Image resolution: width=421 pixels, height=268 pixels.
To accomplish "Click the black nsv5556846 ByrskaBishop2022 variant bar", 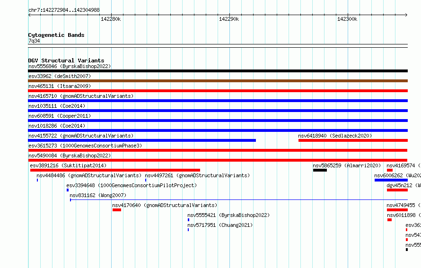I will coord(218,71).
